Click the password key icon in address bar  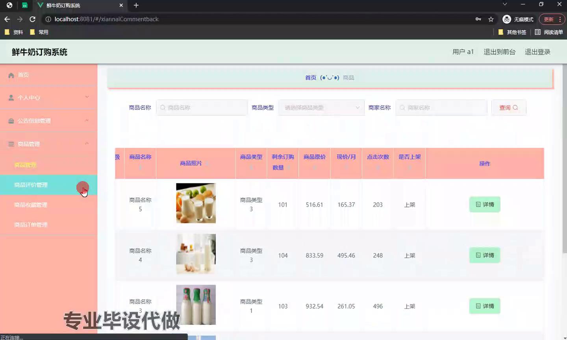coord(478,19)
